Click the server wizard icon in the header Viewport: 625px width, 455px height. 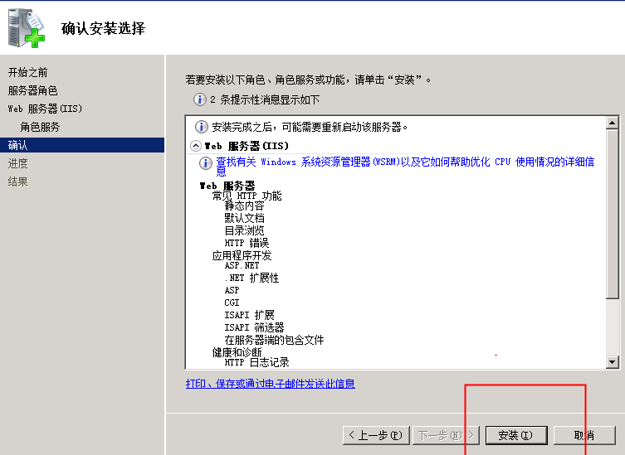point(27,29)
